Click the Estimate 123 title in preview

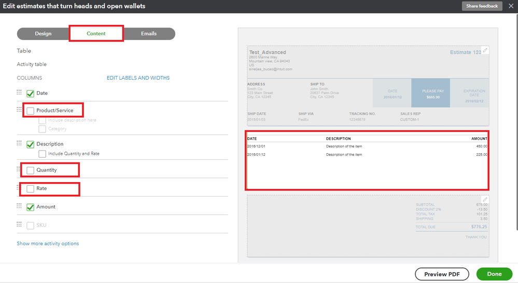pos(466,52)
